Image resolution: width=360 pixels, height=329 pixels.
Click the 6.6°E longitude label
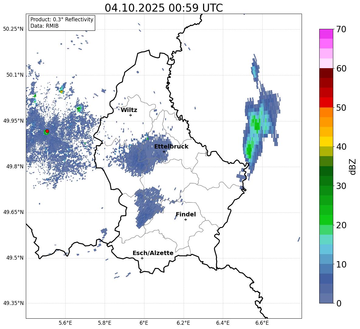pos(262,323)
